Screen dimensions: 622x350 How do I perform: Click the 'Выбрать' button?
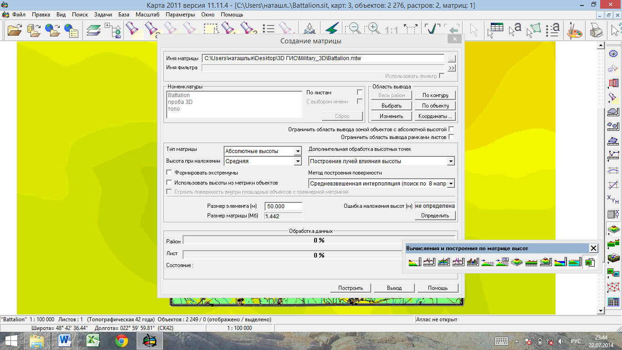(x=392, y=106)
